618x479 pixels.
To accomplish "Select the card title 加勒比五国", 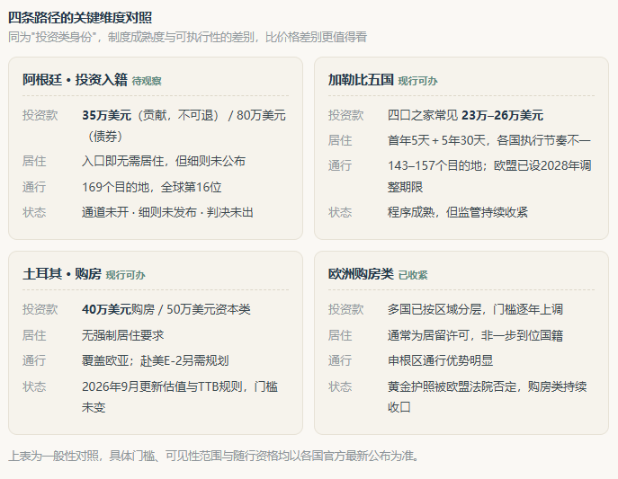I will click(361, 80).
